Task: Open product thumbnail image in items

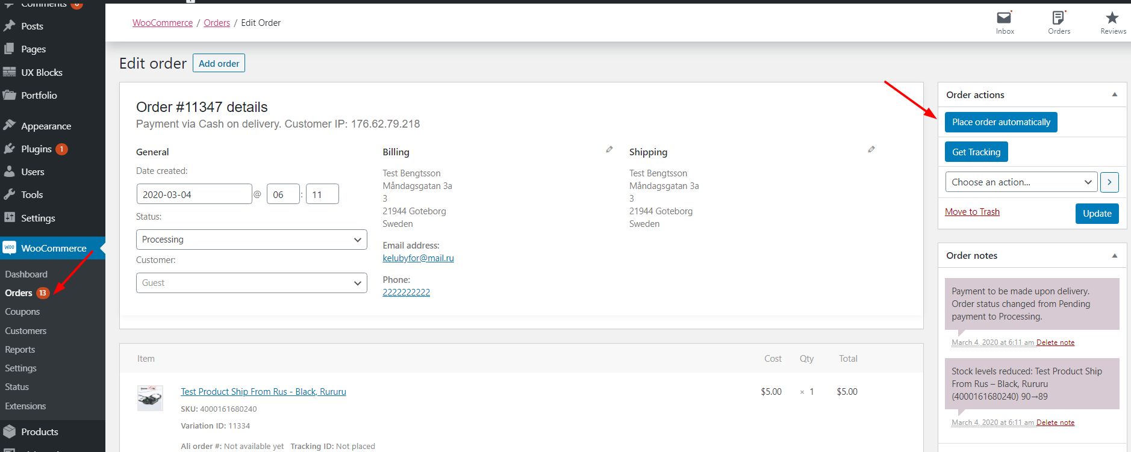Action: point(150,398)
